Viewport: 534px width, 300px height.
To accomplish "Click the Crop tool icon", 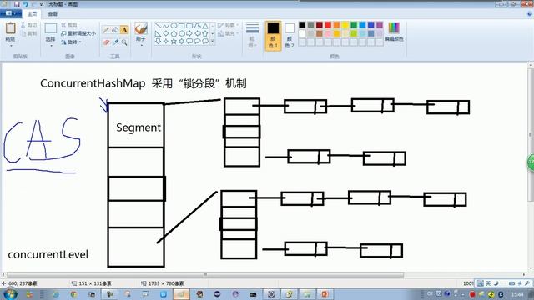I will pos(63,25).
